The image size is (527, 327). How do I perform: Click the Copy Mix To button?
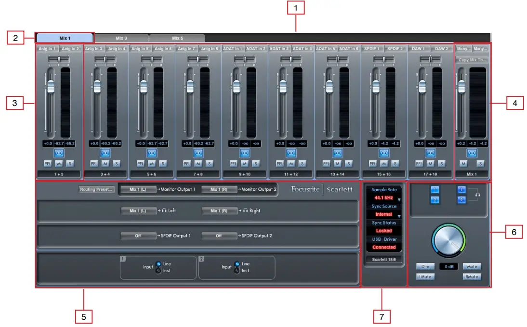point(473,60)
